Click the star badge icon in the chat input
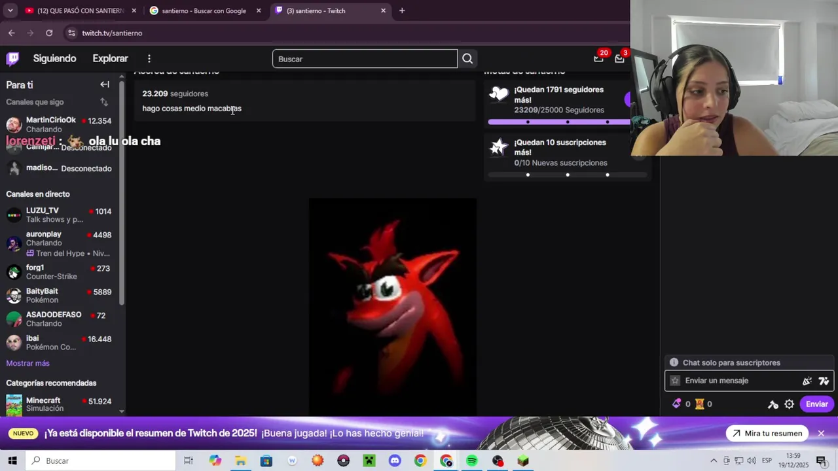 [675, 381]
